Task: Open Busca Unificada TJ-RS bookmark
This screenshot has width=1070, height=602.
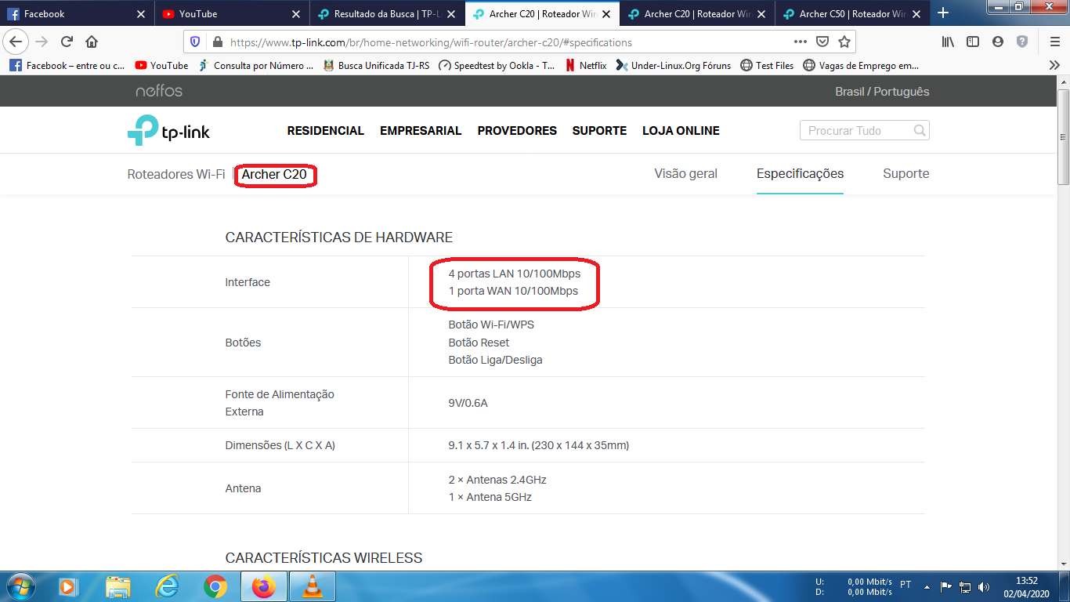Action: coord(376,66)
